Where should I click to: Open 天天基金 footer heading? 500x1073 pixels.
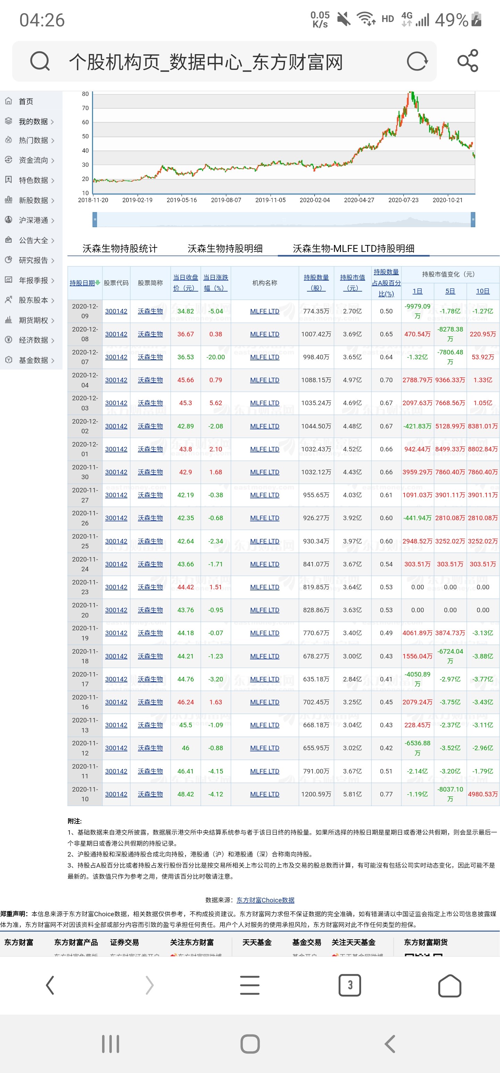(257, 942)
